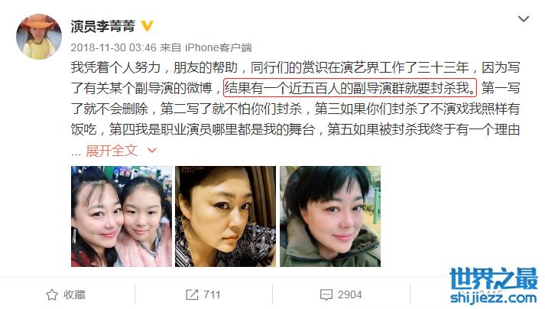545x309 pixels.
Task: Expand the post with 展开全文
Action: click(x=112, y=151)
